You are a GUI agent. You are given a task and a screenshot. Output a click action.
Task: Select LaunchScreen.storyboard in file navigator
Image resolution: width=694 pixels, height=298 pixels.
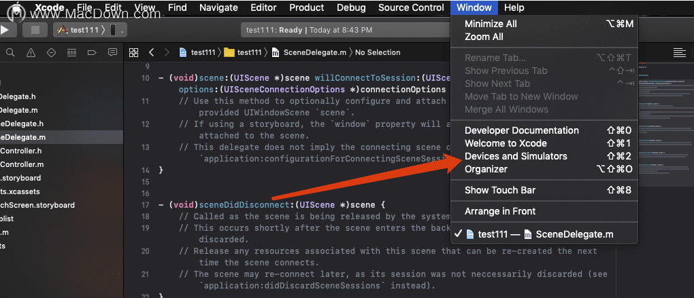[x=61, y=205]
